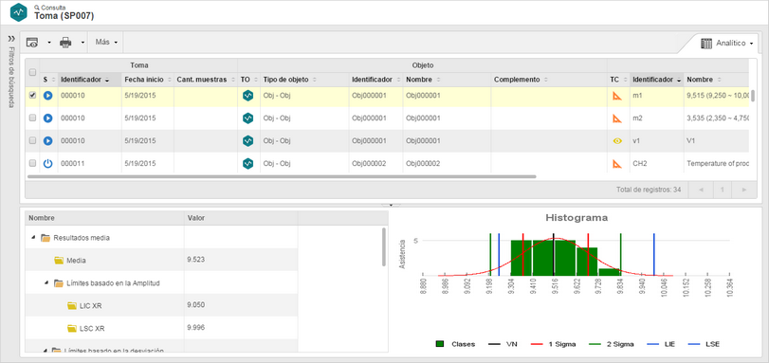Go to next page of records

point(744,190)
